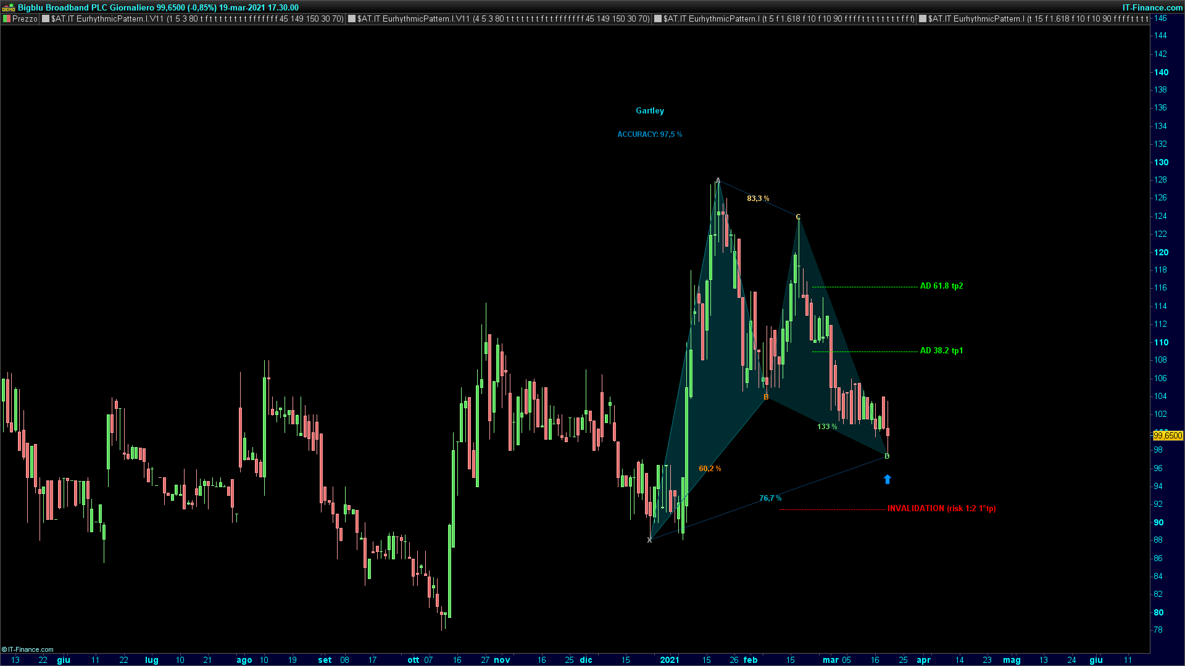Click the yellow 99,6500 current price tag
Screen dimensions: 1185x666
pos(1168,435)
